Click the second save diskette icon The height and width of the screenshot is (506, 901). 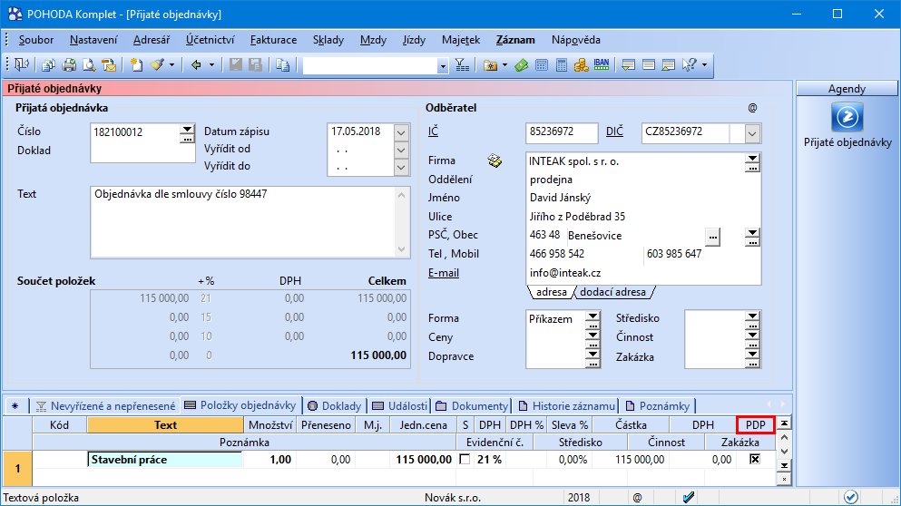(x=255, y=65)
